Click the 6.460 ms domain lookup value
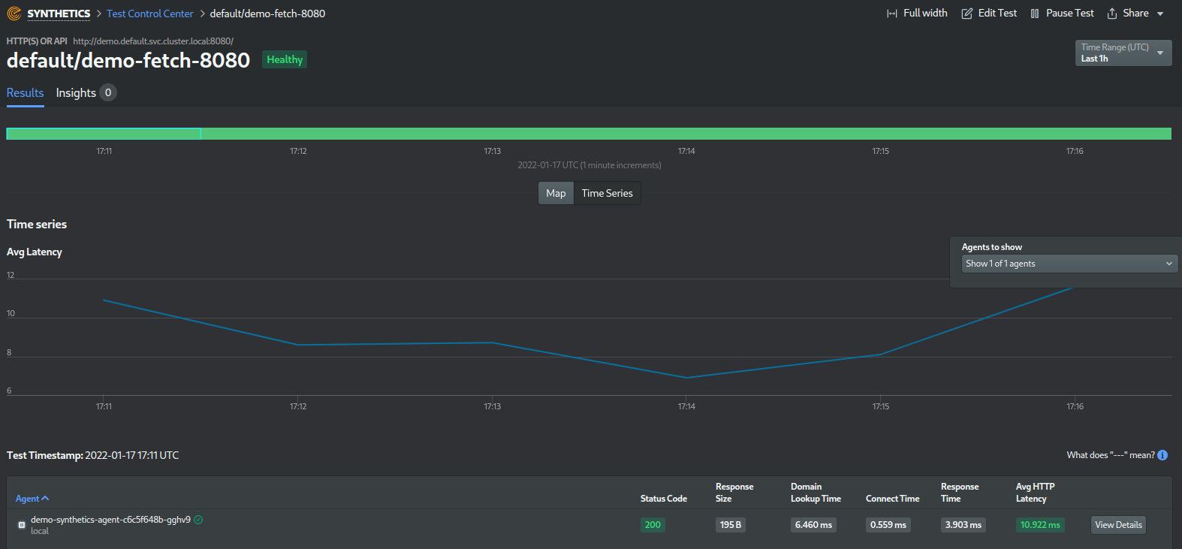The height and width of the screenshot is (549, 1182). 813,525
